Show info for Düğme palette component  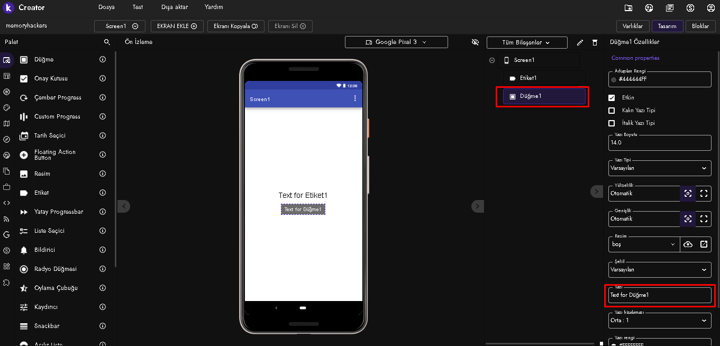[x=103, y=59]
